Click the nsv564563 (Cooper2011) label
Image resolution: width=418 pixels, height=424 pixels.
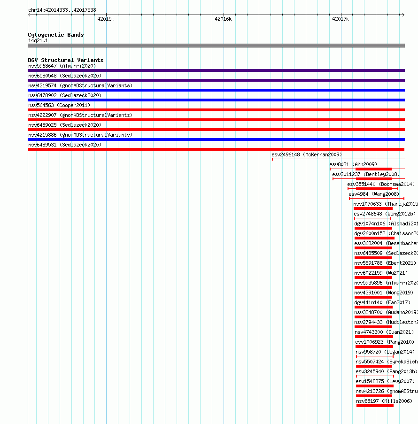(x=59, y=106)
